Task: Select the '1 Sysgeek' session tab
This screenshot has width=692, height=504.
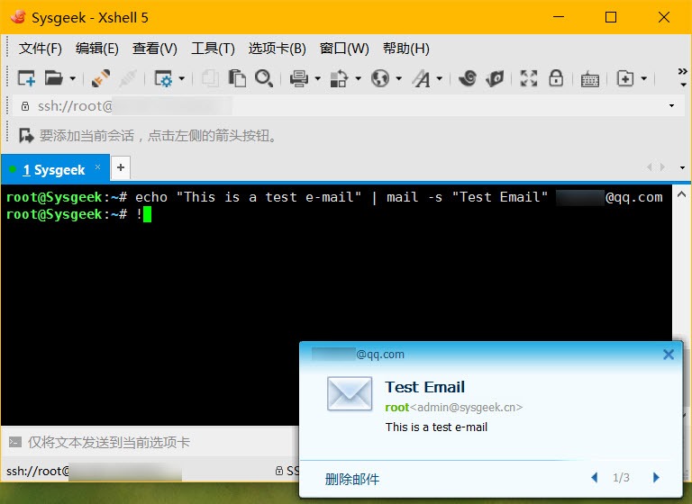Action: (x=54, y=170)
